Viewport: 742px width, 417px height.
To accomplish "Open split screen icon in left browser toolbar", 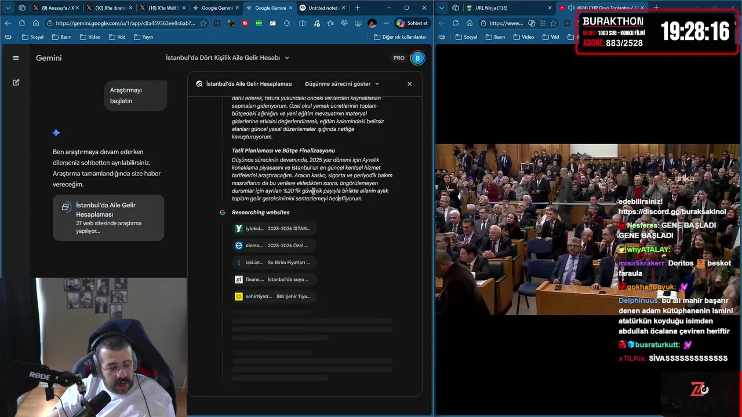I will pyautogui.click(x=302, y=23).
